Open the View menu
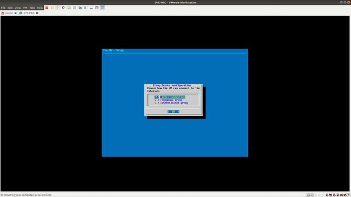 coord(18,8)
